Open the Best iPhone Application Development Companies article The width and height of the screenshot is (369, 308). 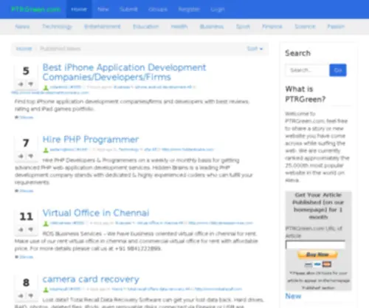coord(124,72)
